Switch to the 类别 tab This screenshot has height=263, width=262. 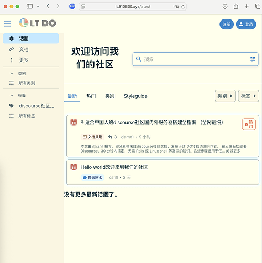[x=110, y=96]
